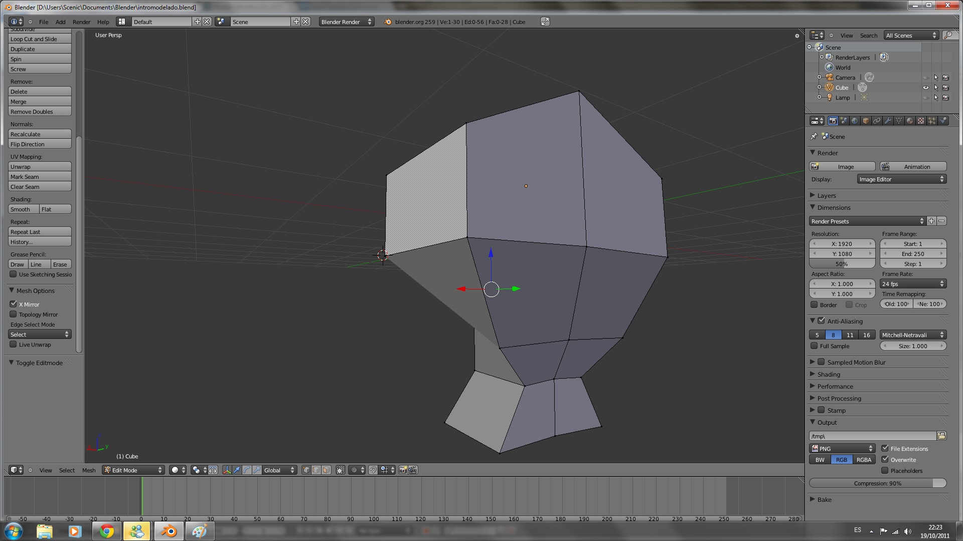Open the Mesh menu in viewport header
This screenshot has height=541, width=963.
click(89, 470)
